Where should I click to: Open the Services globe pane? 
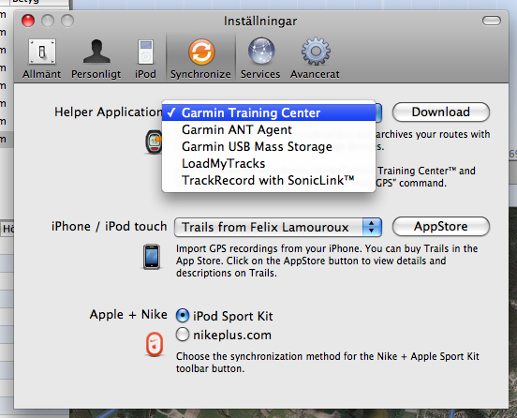(260, 58)
